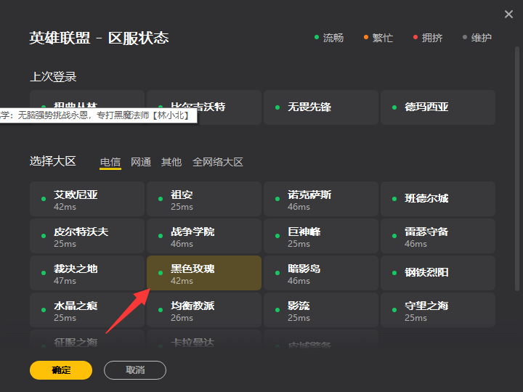This screenshot has height=392, width=523.
Task: Select the 巨神峰 server
Action: coord(321,236)
